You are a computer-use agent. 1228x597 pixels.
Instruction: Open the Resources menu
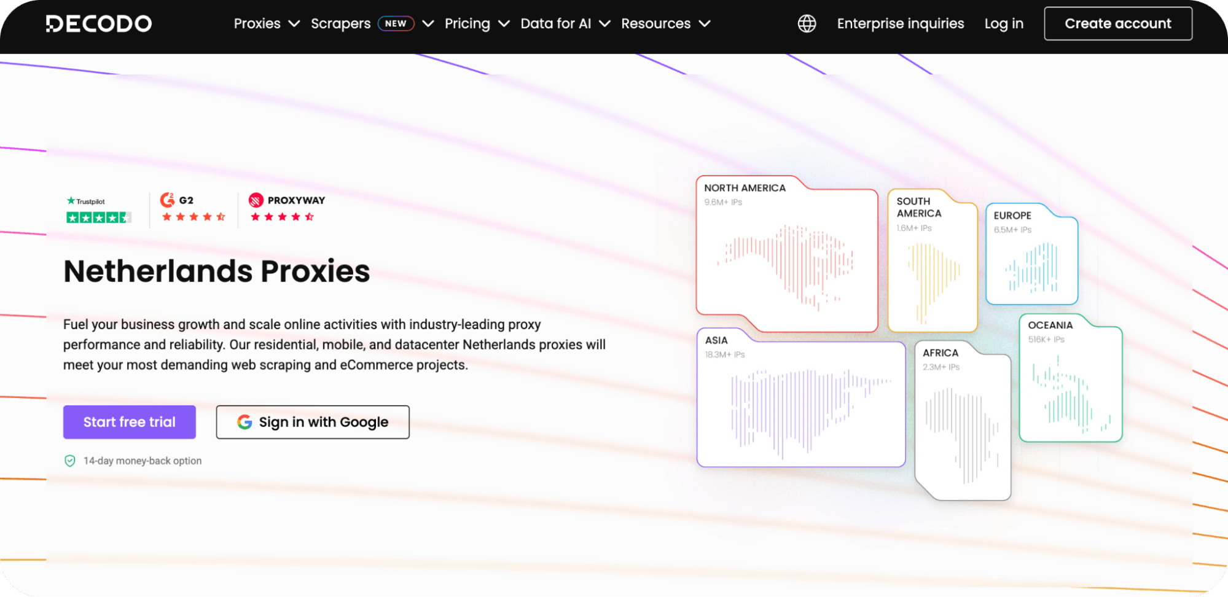[655, 23]
